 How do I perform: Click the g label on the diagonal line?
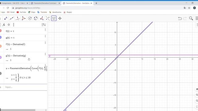click(x=65, y=110)
